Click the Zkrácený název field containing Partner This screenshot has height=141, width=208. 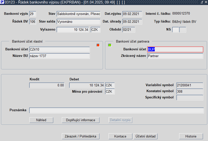tap(175, 56)
